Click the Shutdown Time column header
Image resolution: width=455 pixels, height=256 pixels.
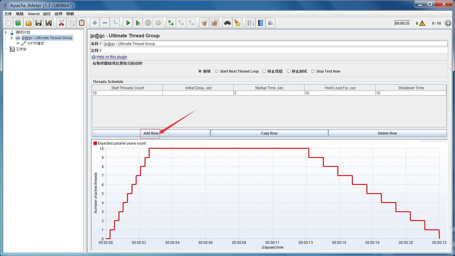tap(411, 88)
